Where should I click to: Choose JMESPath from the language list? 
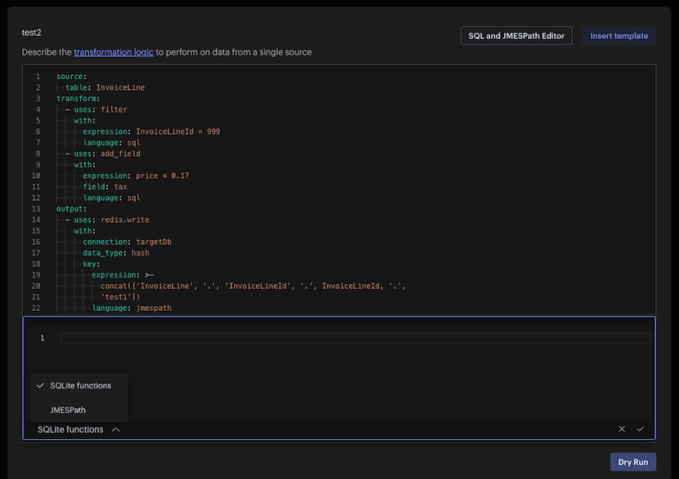coord(68,410)
